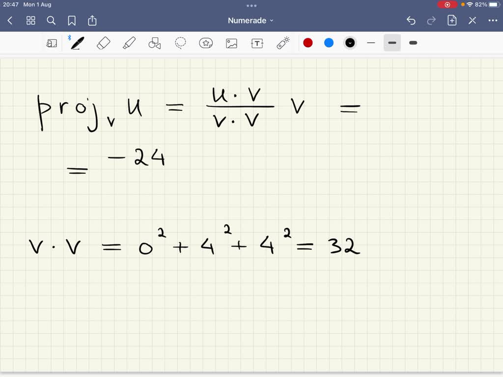This screenshot has height=377, width=503.
Task: Select the Highlighter tool
Action: point(129,43)
